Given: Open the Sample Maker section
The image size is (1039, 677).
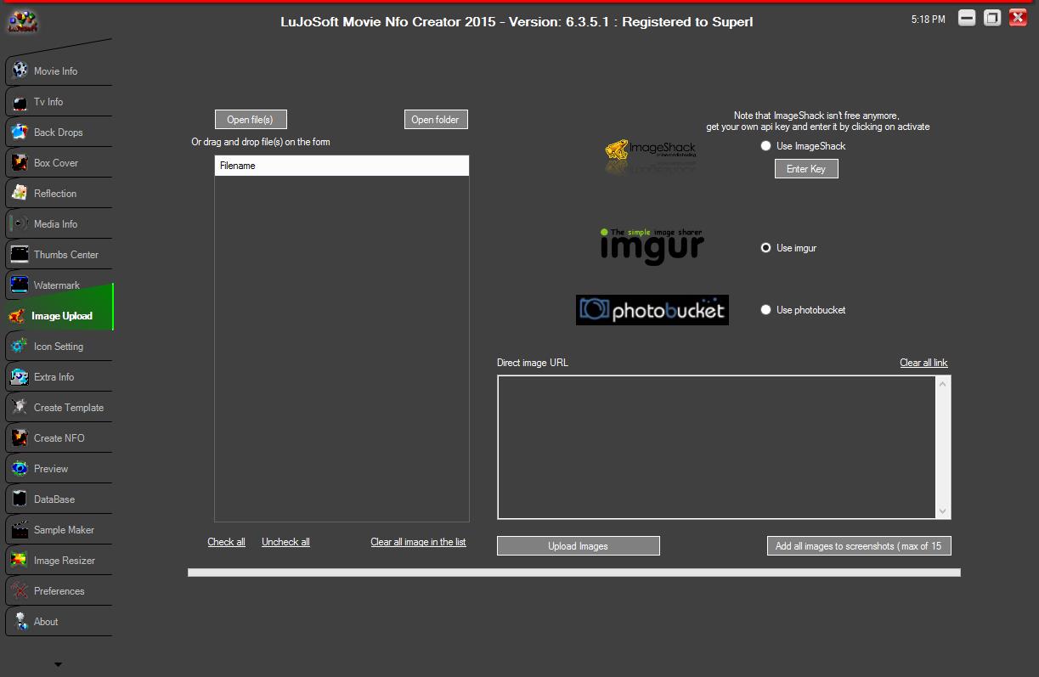Looking at the screenshot, I should pyautogui.click(x=59, y=530).
